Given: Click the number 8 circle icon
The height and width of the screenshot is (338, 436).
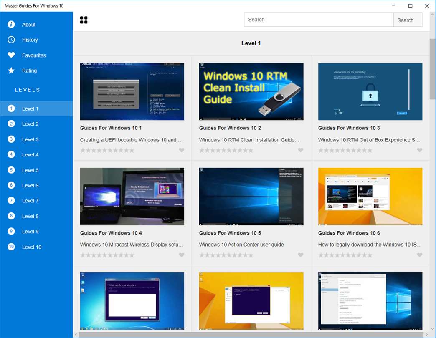Looking at the screenshot, I should pos(11,216).
